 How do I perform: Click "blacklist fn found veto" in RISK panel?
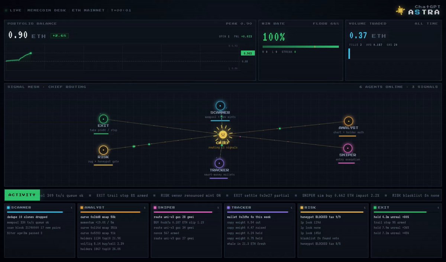tap(319, 238)
